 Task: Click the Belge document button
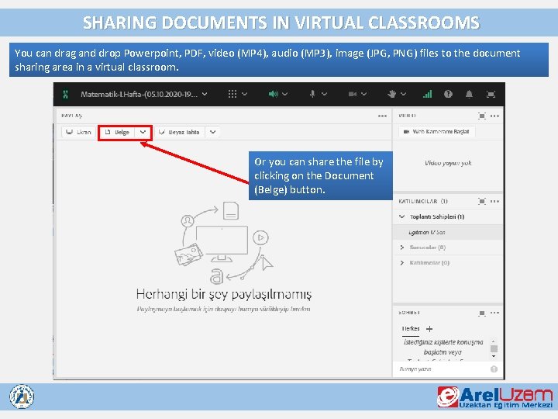coord(118,132)
